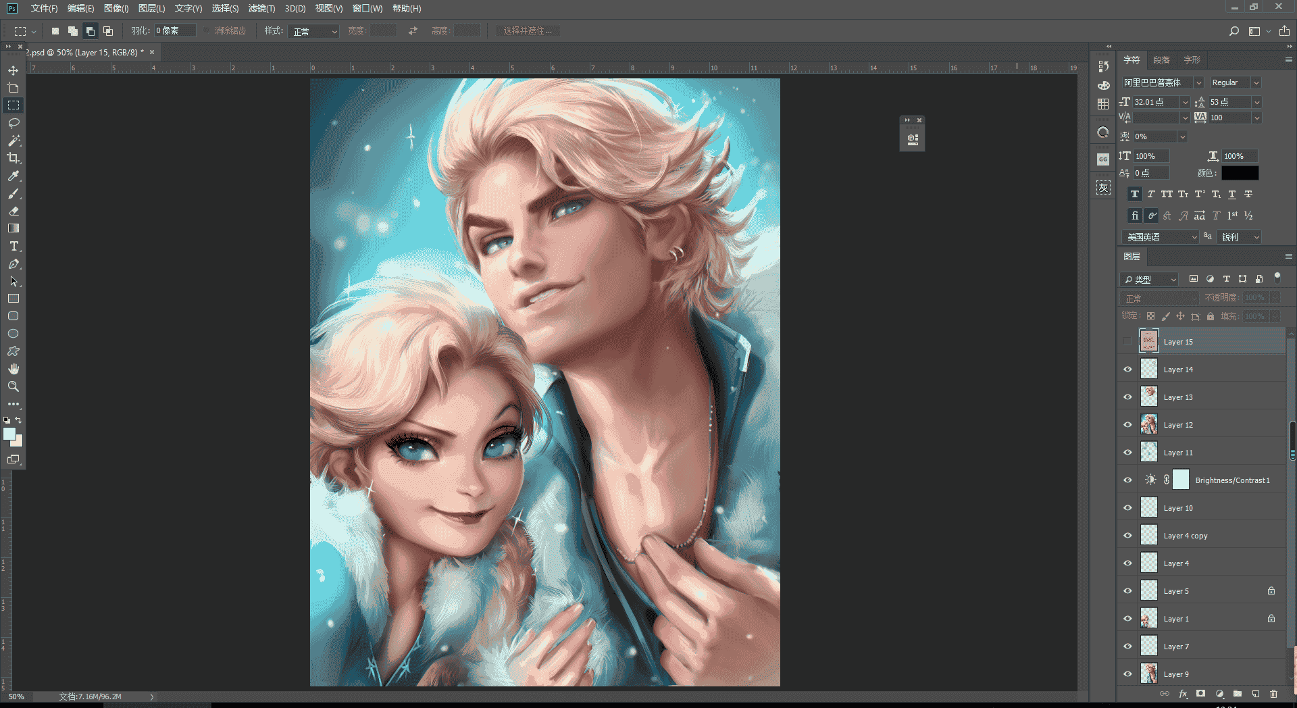Open the language dropdown in Character panel

pos(1160,237)
